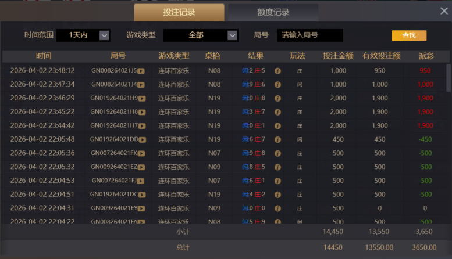
Task: Click the 总计 total label
Action: 183,247
